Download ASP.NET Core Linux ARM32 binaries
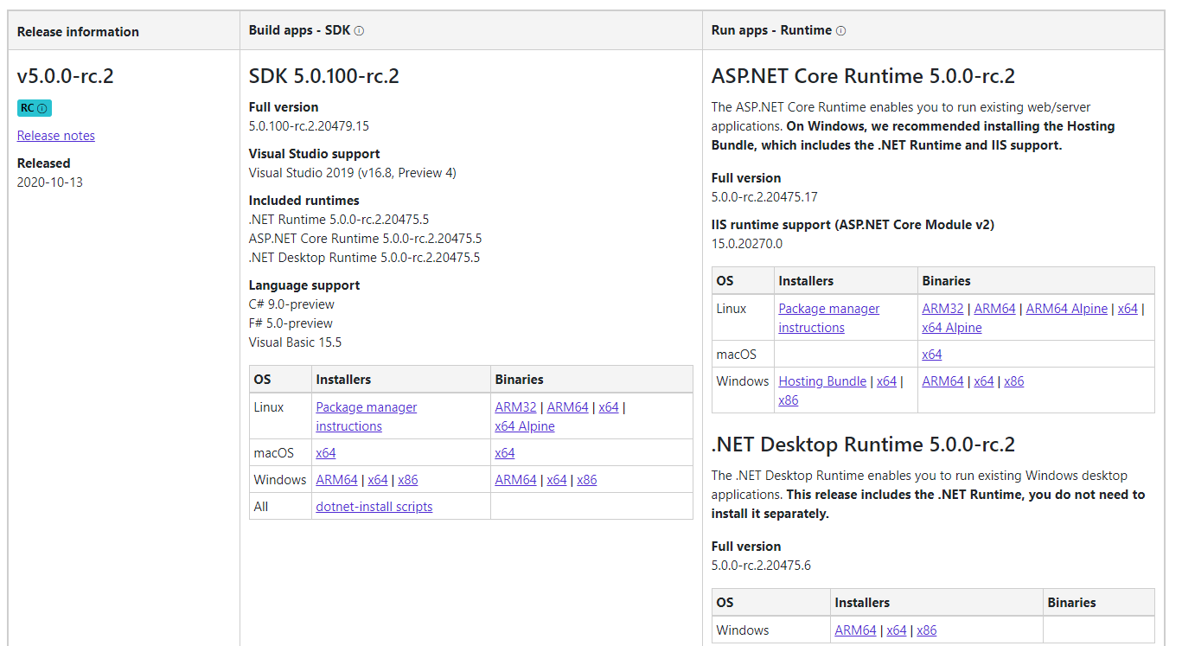Screen dimensions: 1182x646 pyautogui.click(x=942, y=308)
